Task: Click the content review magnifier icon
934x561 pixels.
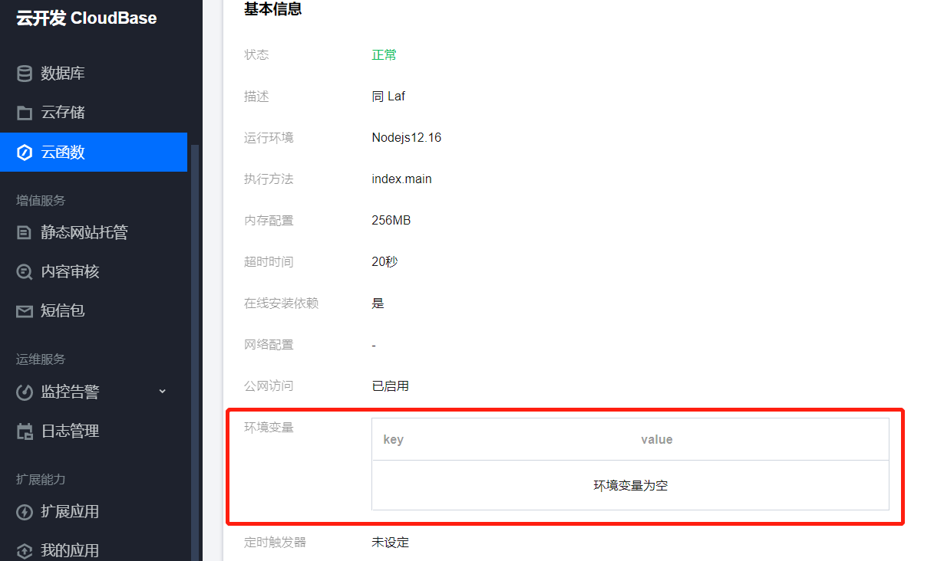Action: pos(25,271)
